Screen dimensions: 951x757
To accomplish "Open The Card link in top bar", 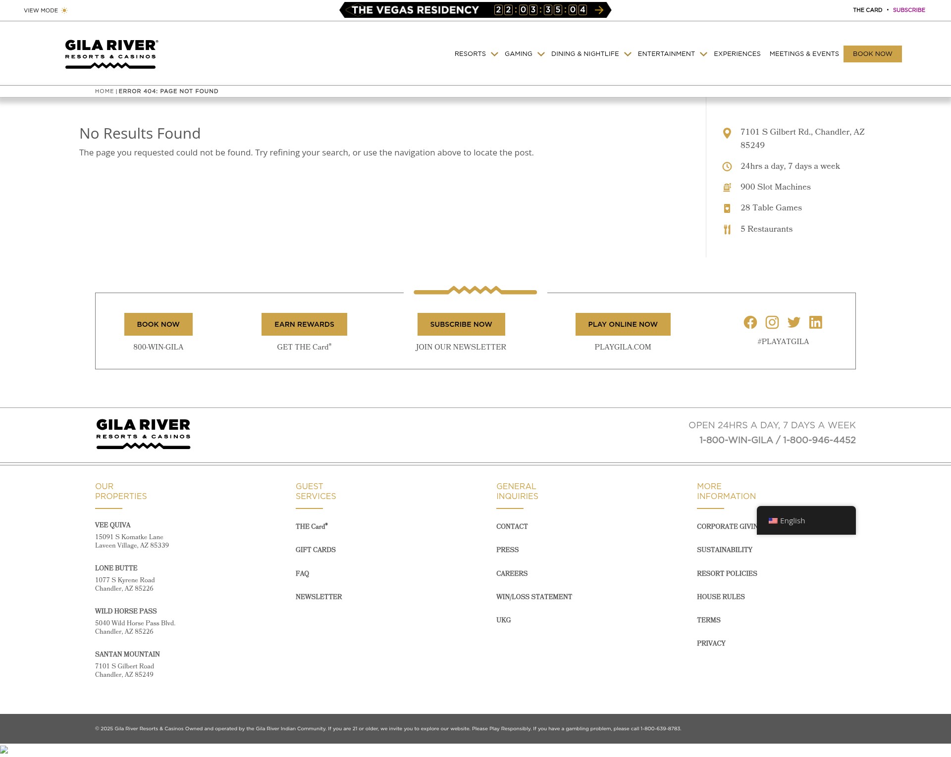I will coord(867,10).
